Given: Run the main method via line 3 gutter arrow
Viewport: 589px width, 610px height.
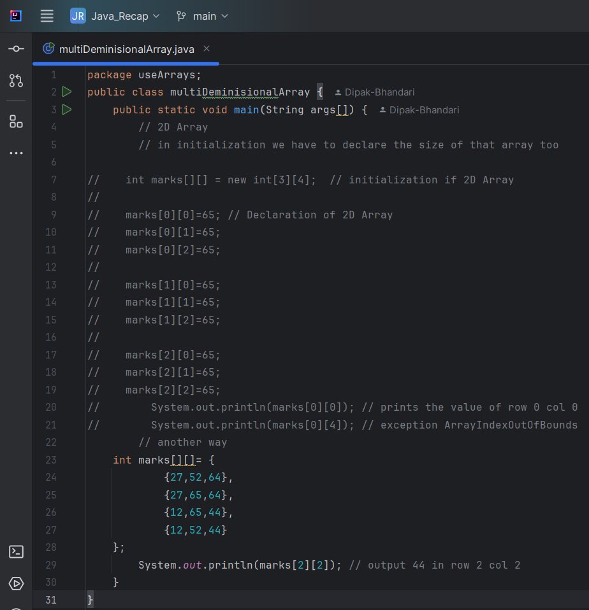Looking at the screenshot, I should pos(66,110).
